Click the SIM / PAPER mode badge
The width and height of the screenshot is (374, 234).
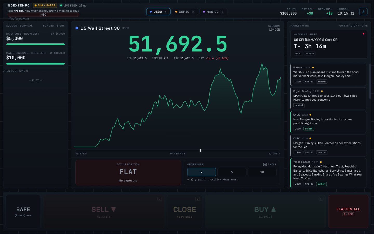click(45, 5)
